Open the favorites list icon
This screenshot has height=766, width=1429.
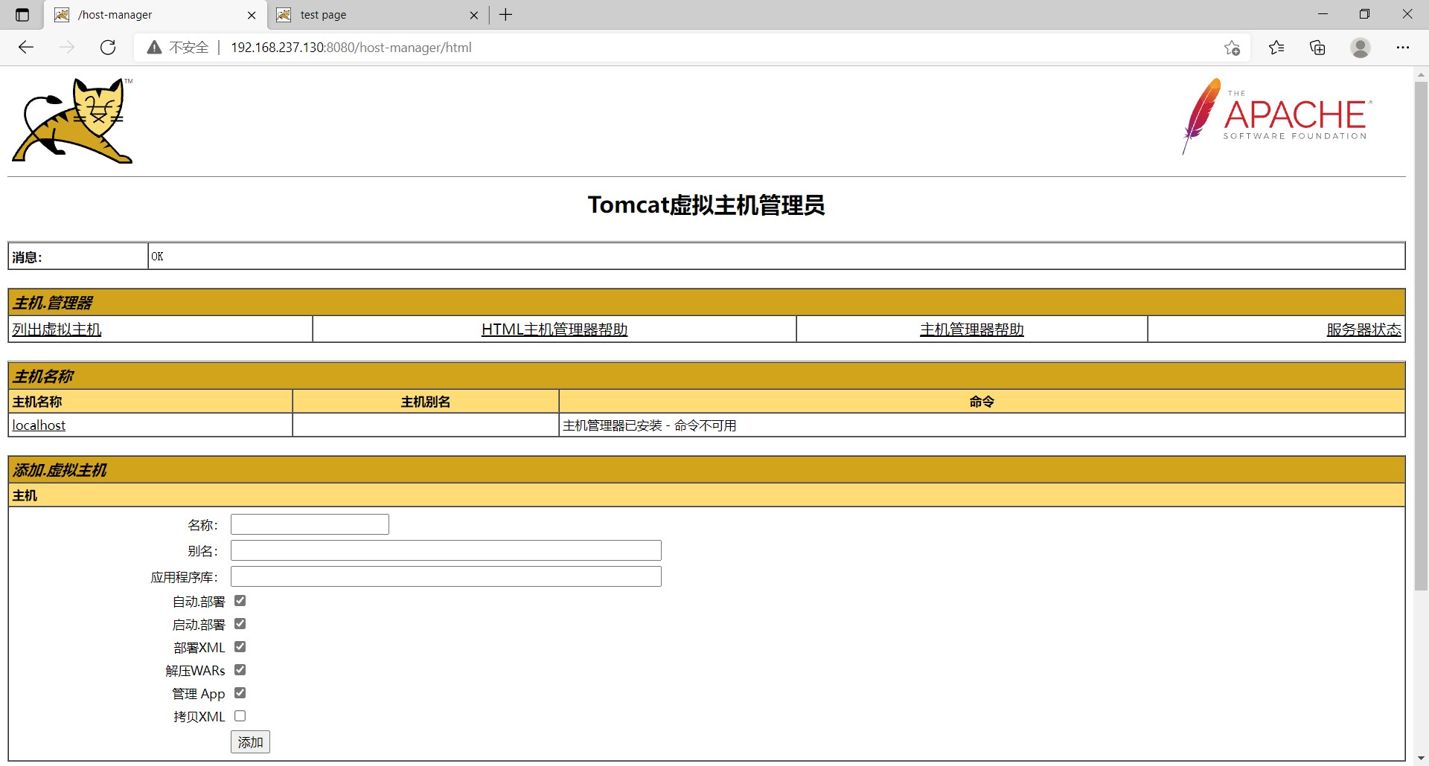click(1276, 48)
